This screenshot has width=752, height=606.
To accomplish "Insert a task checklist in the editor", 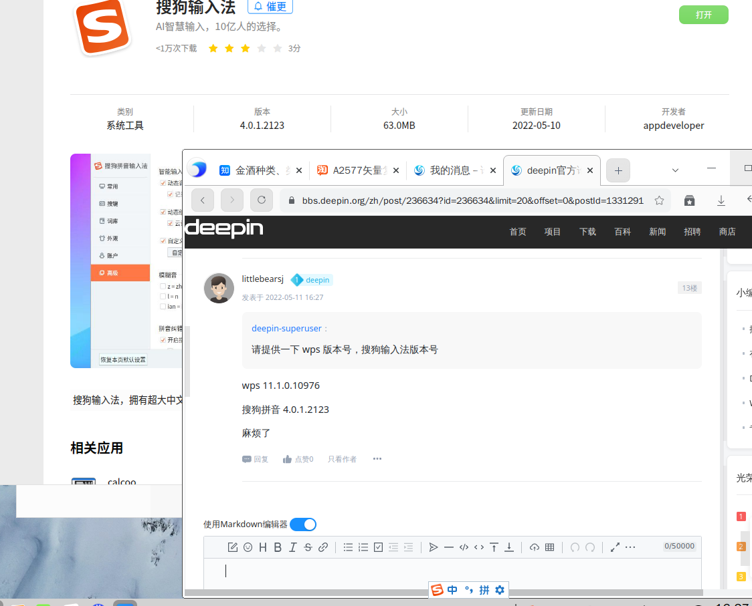I will [379, 547].
